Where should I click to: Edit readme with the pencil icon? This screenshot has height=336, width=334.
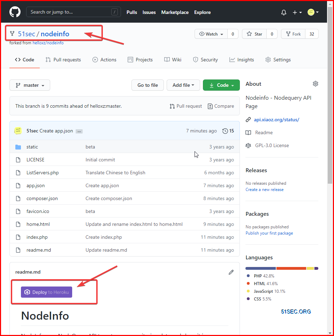click(x=231, y=272)
